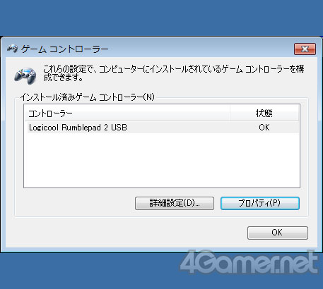
Task: Click the ゲーム コントローラー title bar text
Action: (64, 49)
